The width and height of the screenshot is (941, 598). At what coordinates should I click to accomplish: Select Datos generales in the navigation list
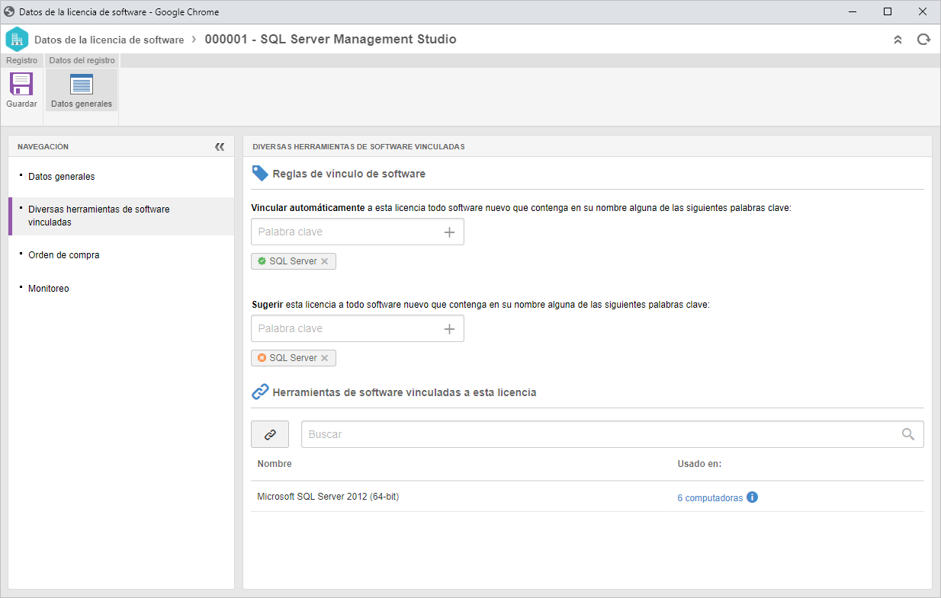[62, 177]
